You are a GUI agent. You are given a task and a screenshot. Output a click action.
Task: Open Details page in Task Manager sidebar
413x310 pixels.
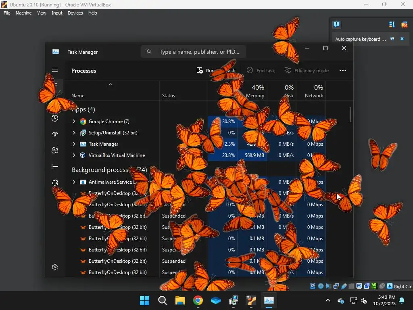[55, 167]
